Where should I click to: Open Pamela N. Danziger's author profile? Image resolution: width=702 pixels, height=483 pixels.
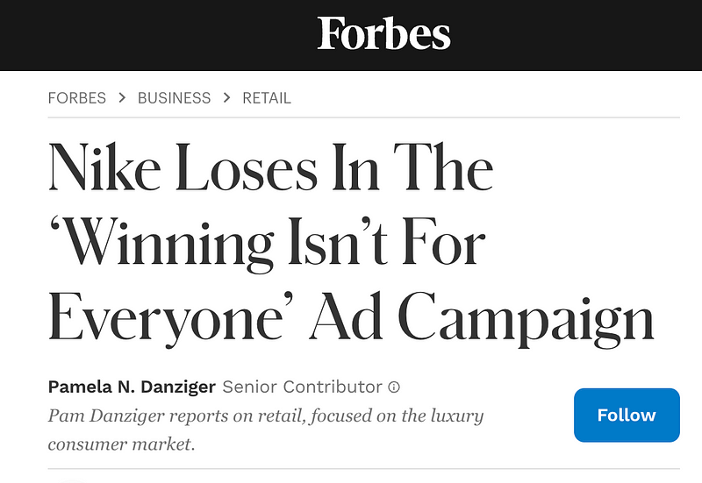(132, 387)
